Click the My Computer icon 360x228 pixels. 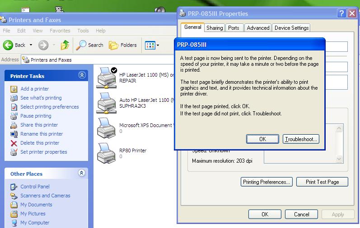[14, 223]
